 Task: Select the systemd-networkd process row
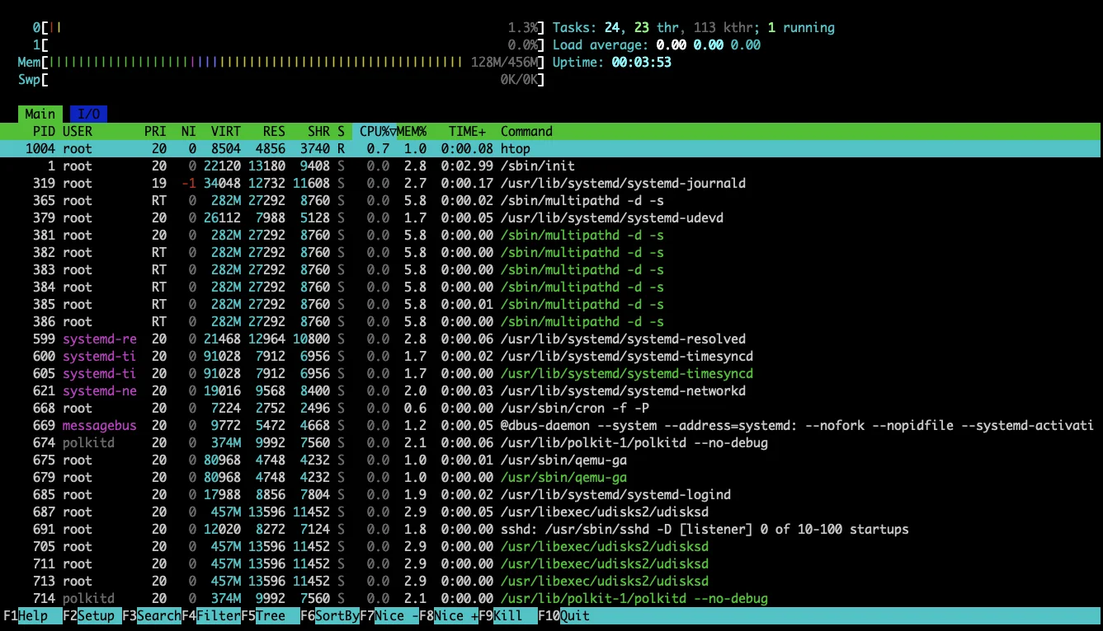click(x=551, y=391)
